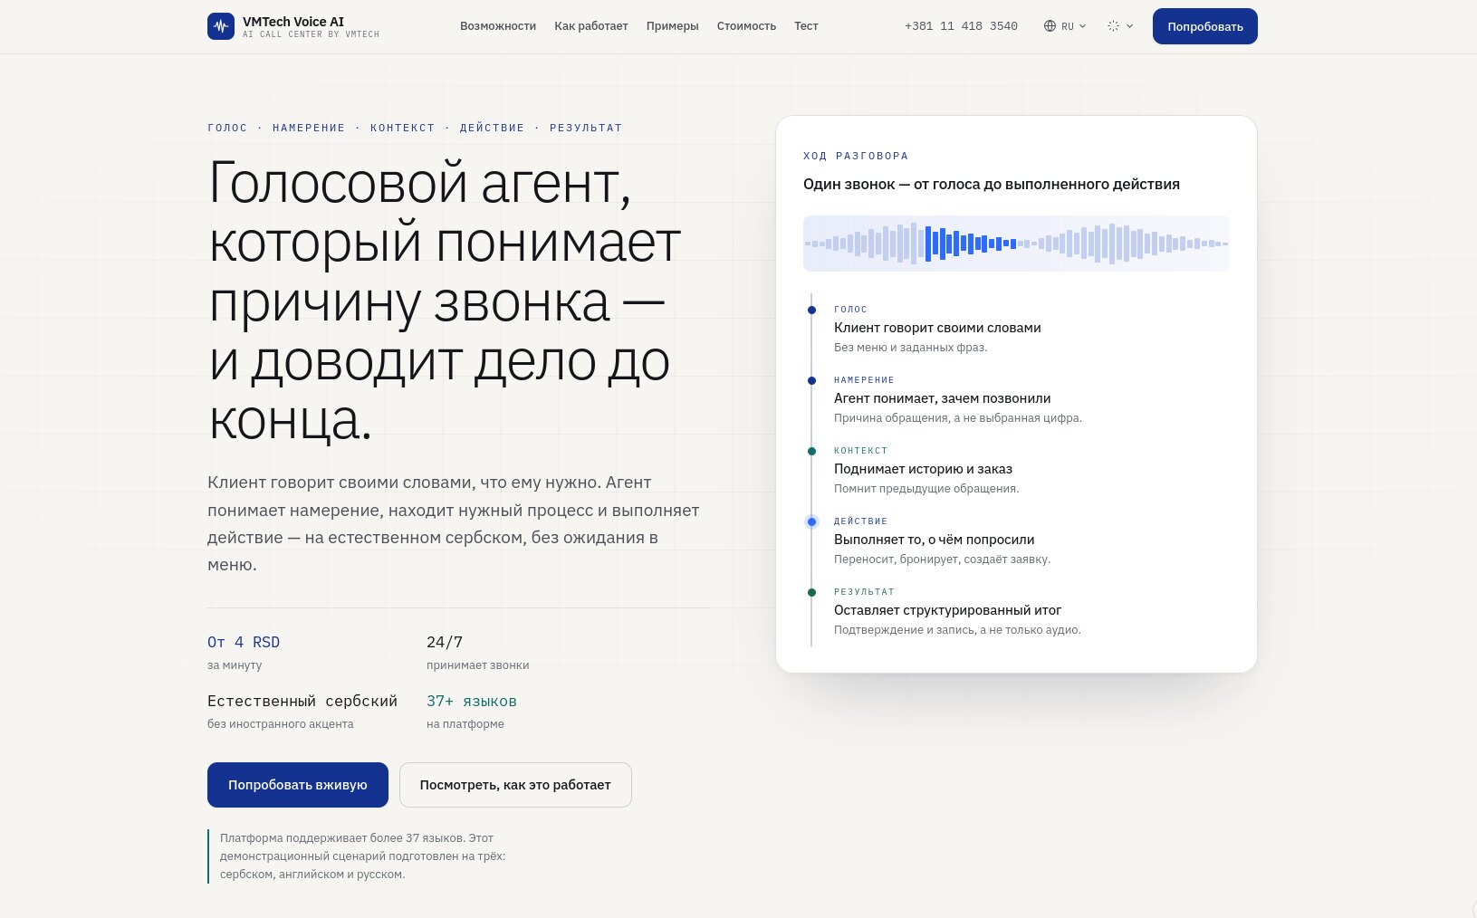
Task: Click 'Платформа поддерживает более 37 языков' note
Action: click(362, 856)
